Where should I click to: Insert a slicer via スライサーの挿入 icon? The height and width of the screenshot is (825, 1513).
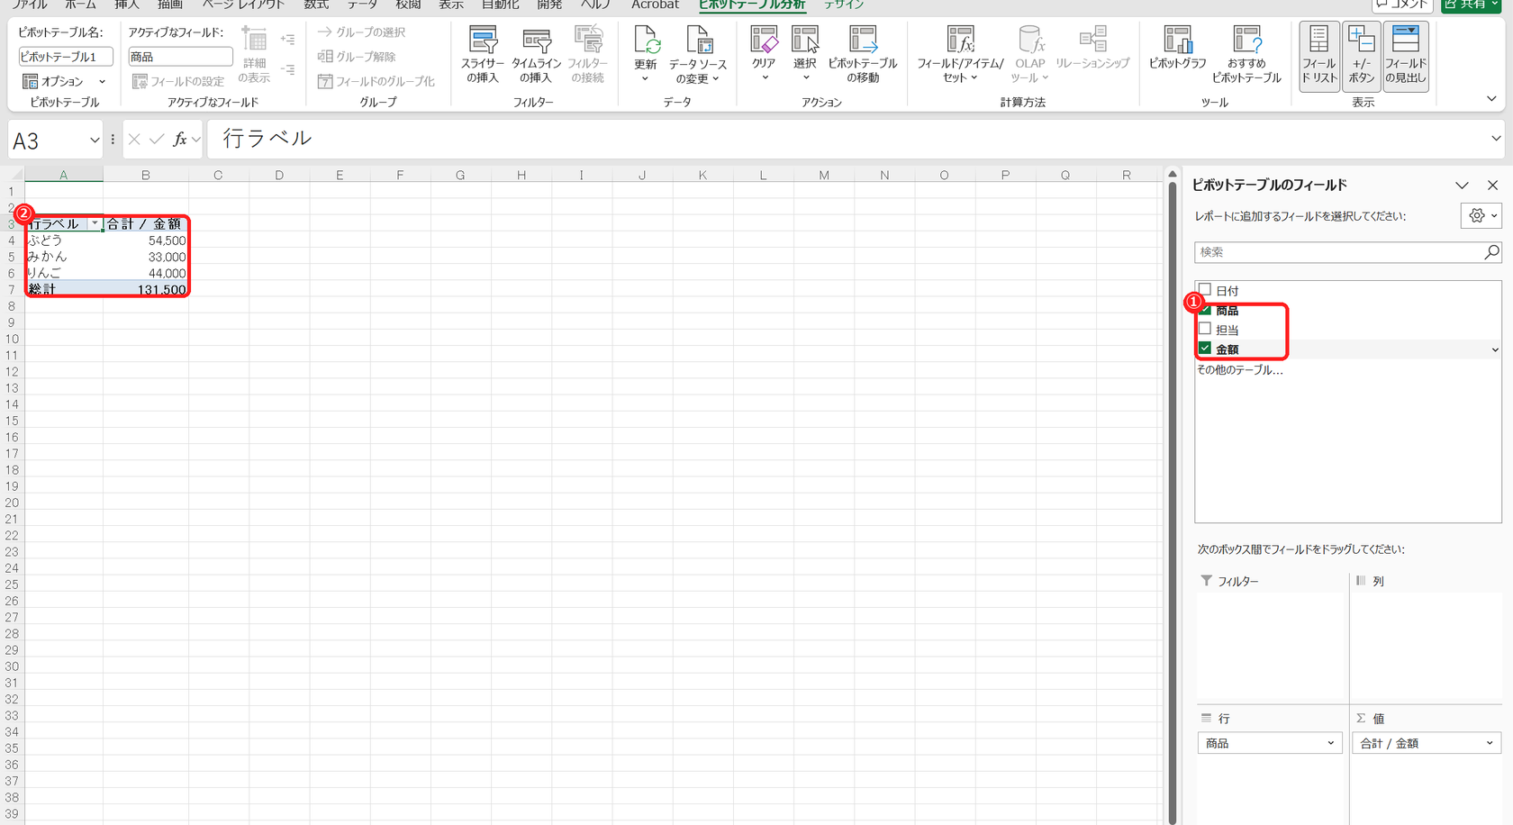click(483, 55)
